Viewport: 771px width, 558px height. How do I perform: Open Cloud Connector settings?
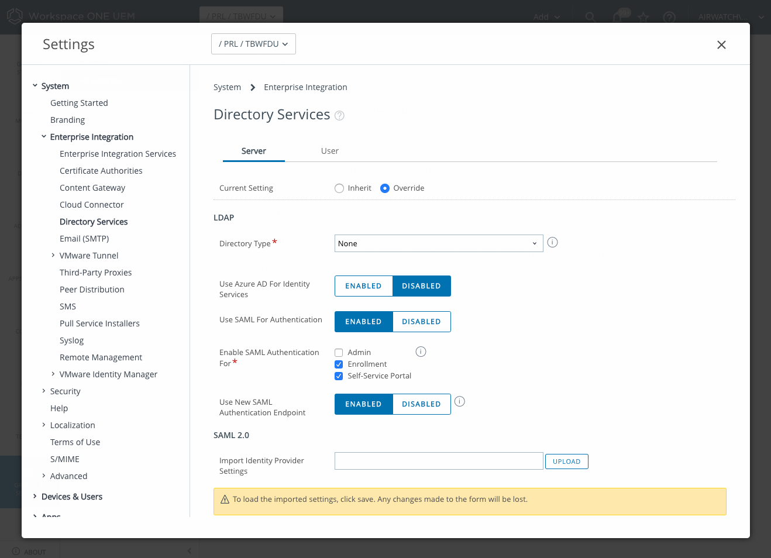click(92, 205)
